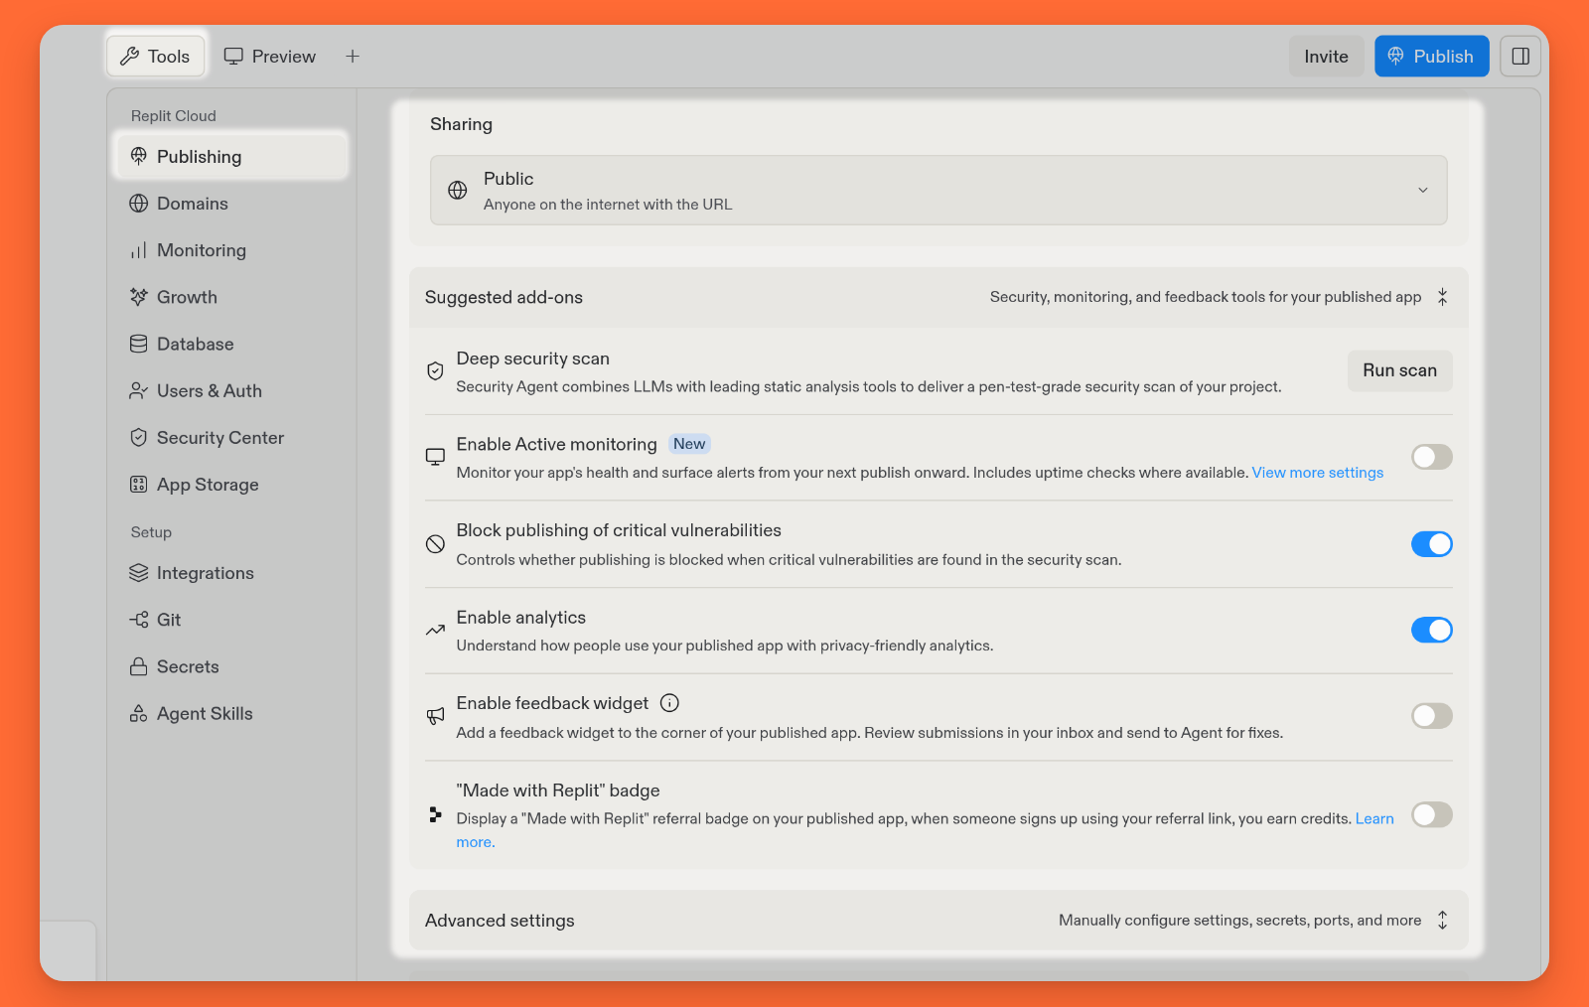Enable Active monitoring toggle
The width and height of the screenshot is (1589, 1007).
[1432, 457]
